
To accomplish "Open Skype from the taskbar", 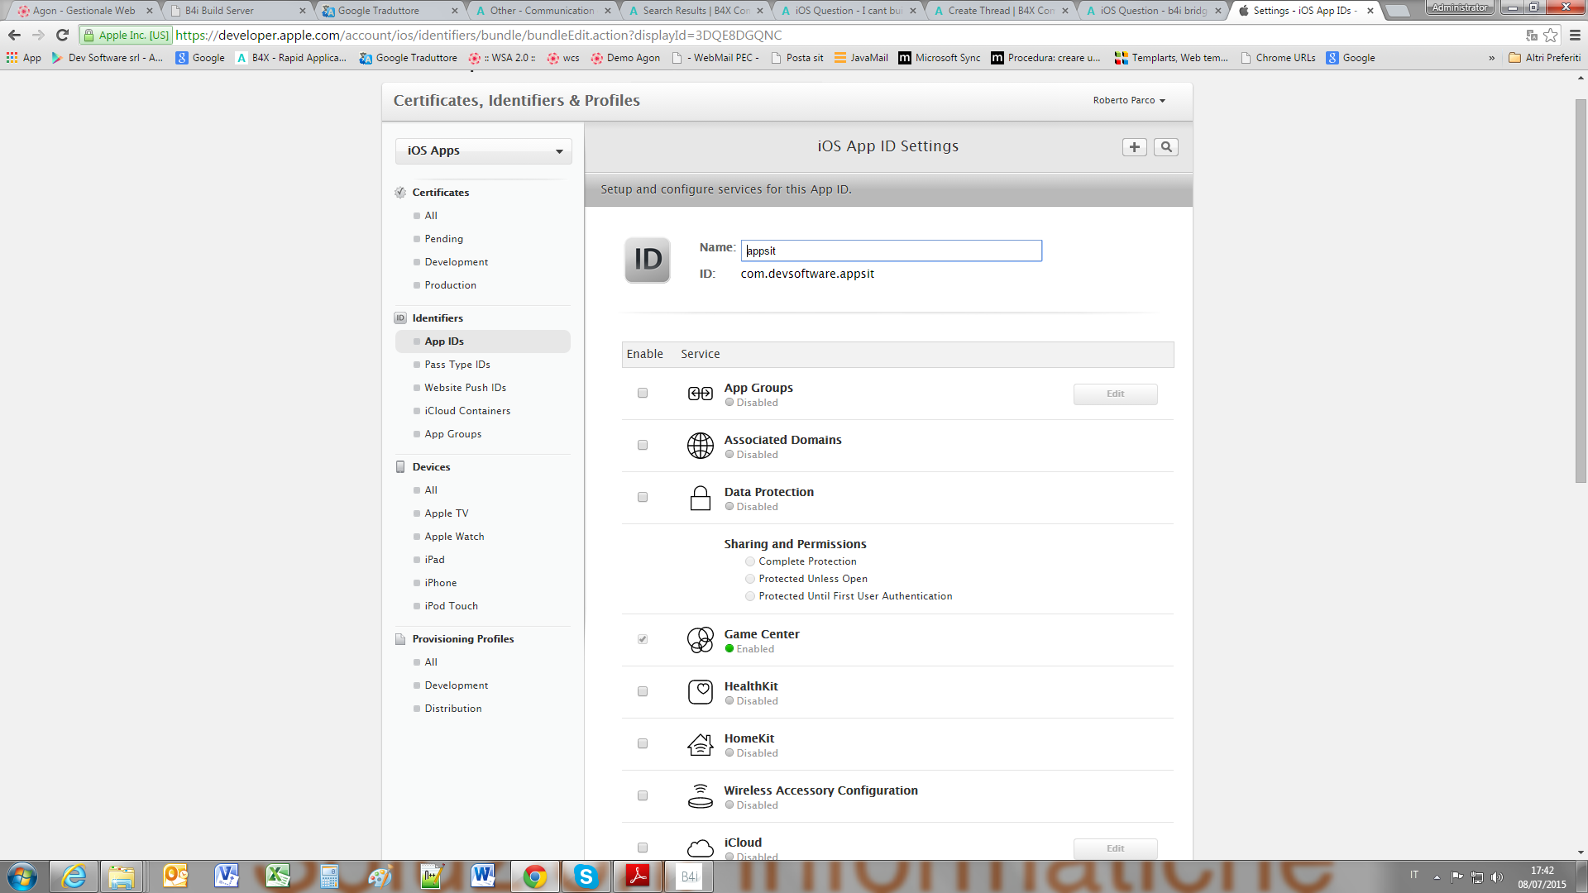I will coord(586,876).
